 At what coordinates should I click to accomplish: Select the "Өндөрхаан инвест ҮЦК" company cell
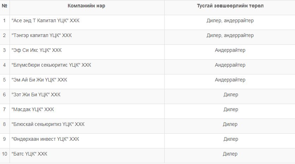tap(45, 139)
